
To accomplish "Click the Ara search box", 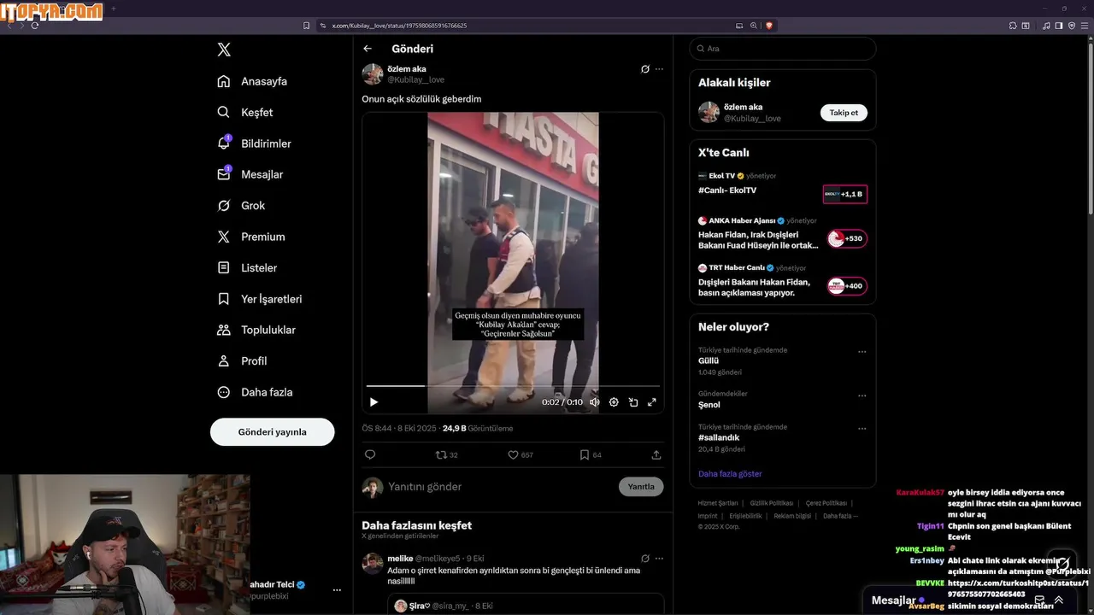I will [782, 49].
